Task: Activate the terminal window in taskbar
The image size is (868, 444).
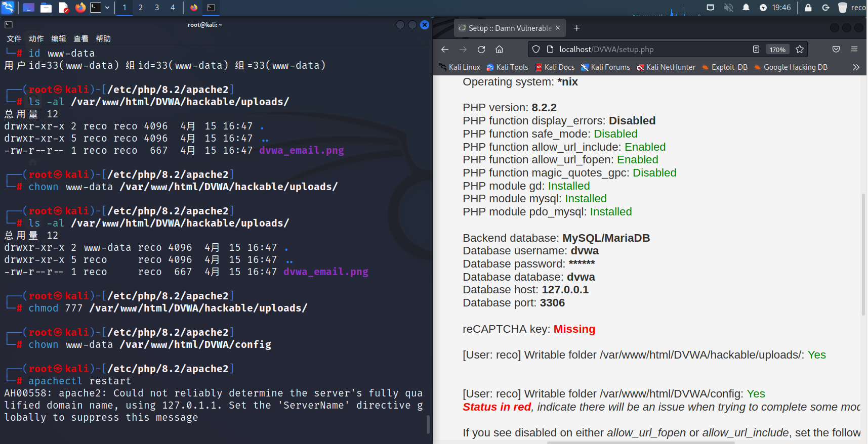Action: pyautogui.click(x=211, y=8)
